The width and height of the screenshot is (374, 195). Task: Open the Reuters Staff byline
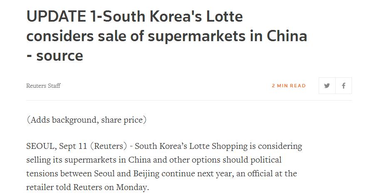point(43,86)
